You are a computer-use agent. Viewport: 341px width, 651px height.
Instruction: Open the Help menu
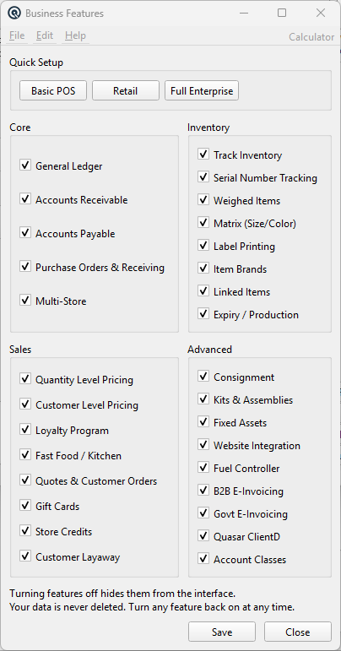(75, 35)
